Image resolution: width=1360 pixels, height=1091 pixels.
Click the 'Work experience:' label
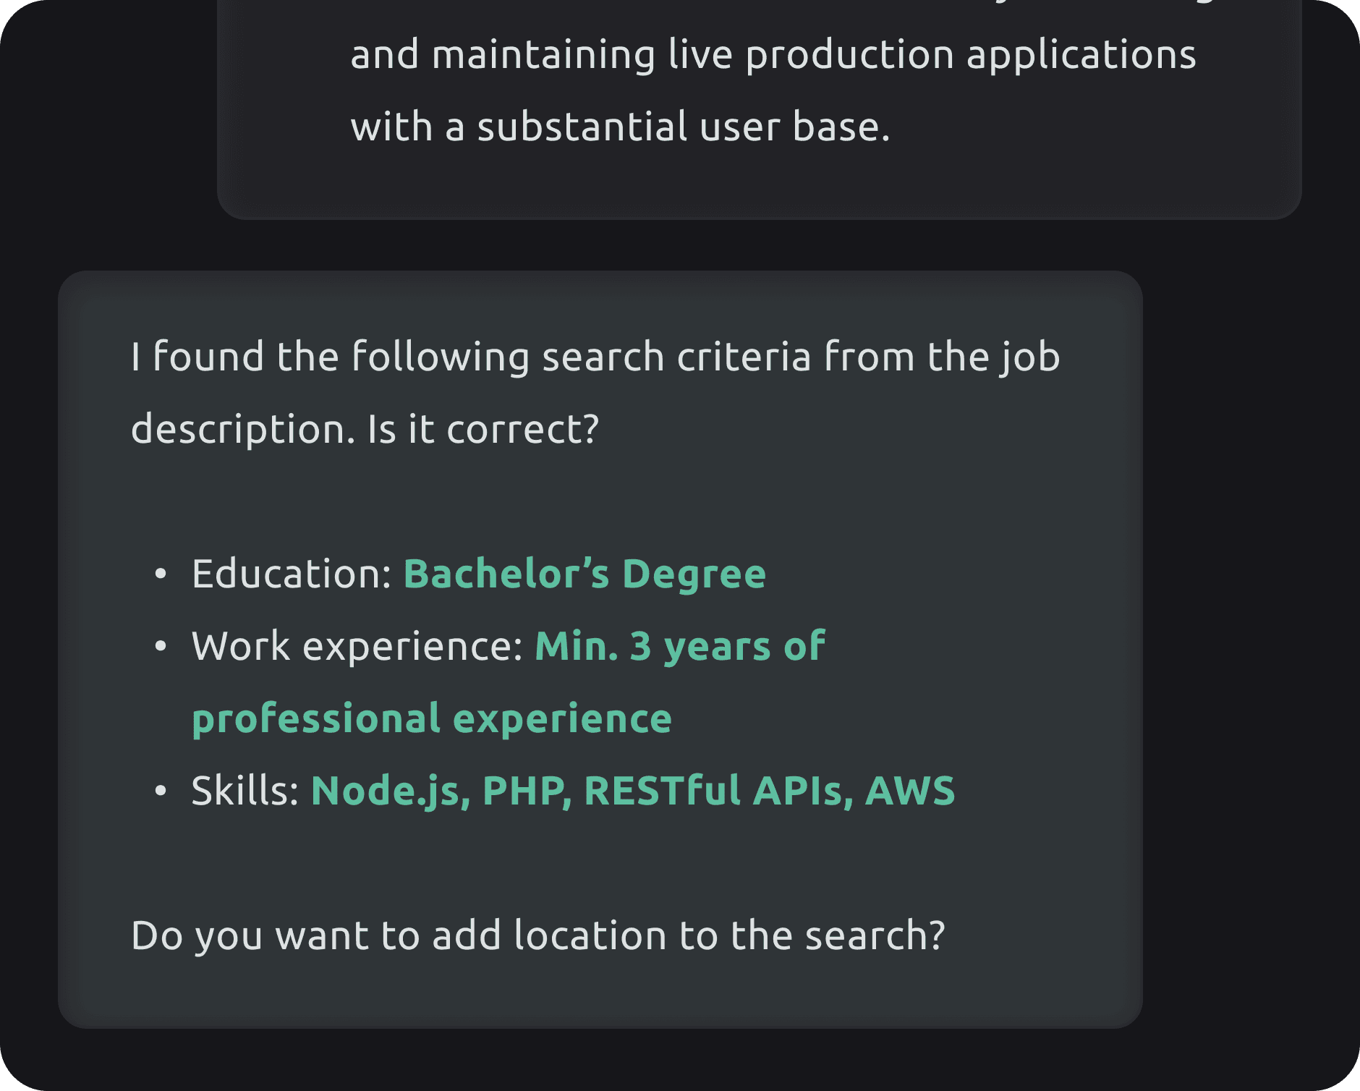coord(357,646)
